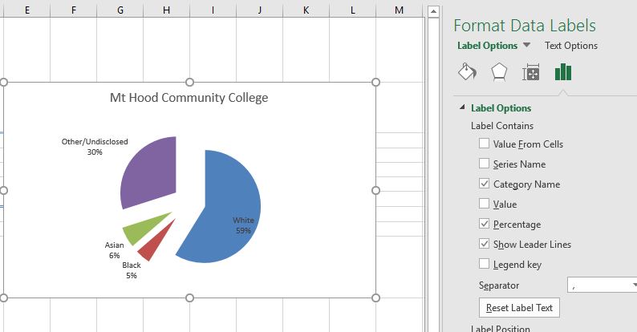Switch to Text Options tab
637x332 pixels.
click(x=570, y=46)
